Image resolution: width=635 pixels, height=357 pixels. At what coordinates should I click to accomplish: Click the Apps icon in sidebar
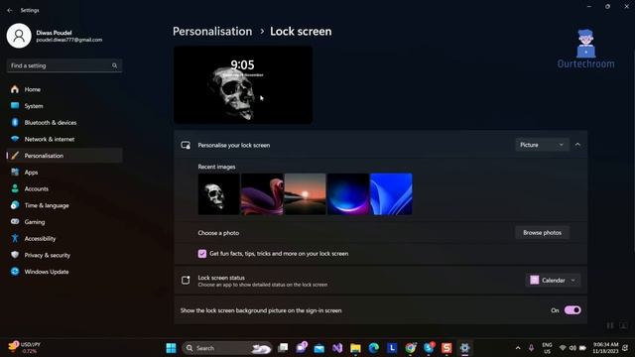[x=15, y=172]
